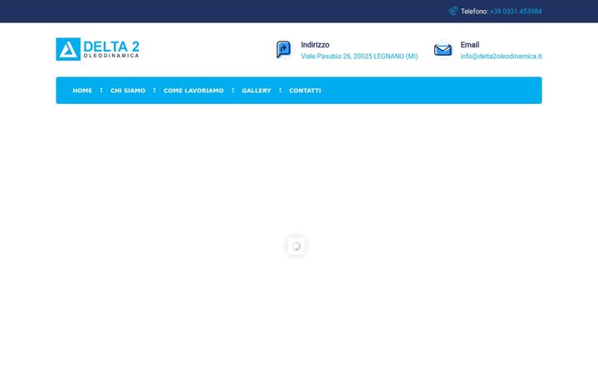Click the telephone icon in top bar
Viewport: 598px width, 374px height.
453,11
